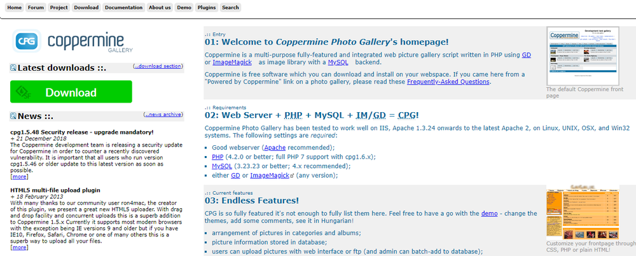Click the '.:: Requirements' section label
The height and width of the screenshot is (256, 636).
click(226, 108)
